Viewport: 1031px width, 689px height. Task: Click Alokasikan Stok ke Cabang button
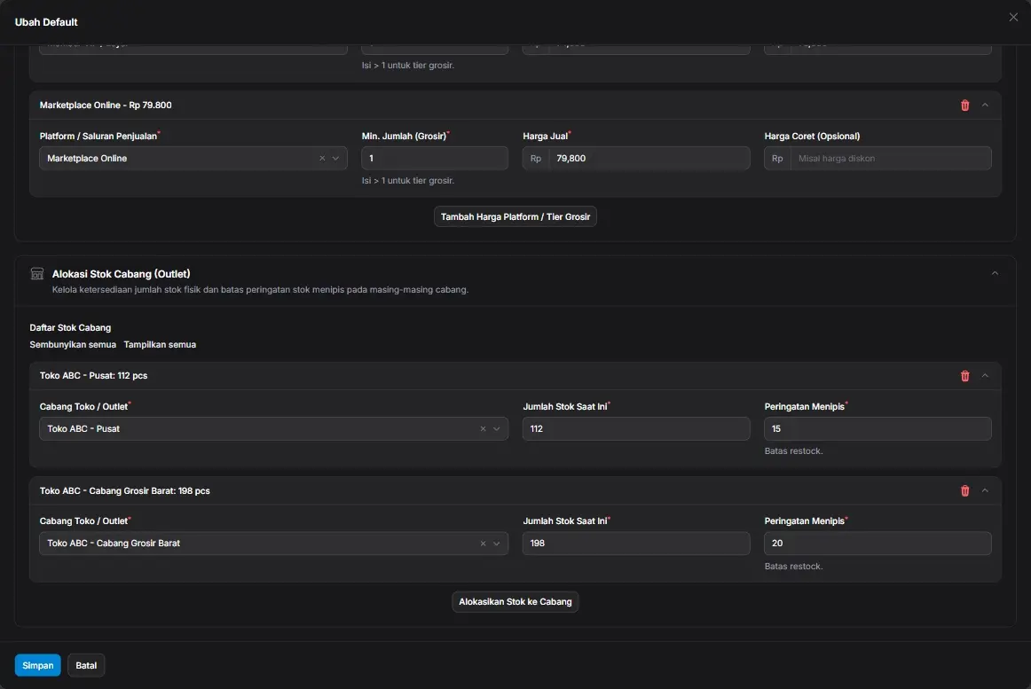(515, 602)
